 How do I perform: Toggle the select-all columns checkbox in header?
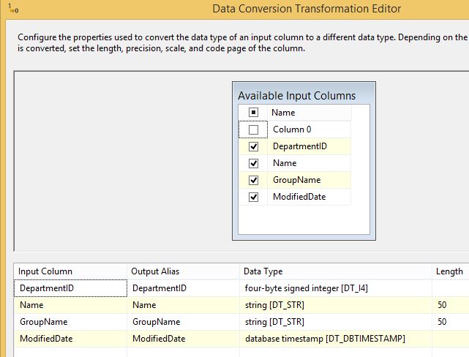click(x=254, y=113)
